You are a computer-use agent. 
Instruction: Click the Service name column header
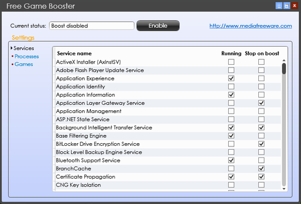click(x=74, y=53)
